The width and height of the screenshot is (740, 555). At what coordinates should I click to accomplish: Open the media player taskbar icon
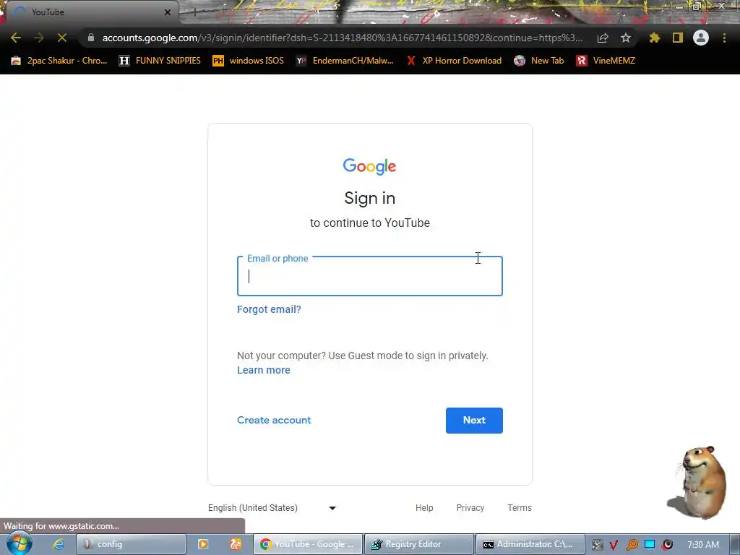coord(203,544)
